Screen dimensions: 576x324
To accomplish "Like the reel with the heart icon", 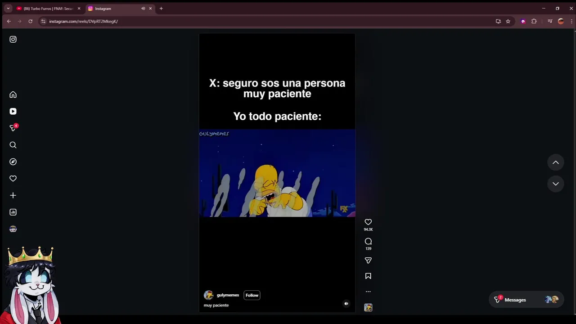I will [x=368, y=222].
